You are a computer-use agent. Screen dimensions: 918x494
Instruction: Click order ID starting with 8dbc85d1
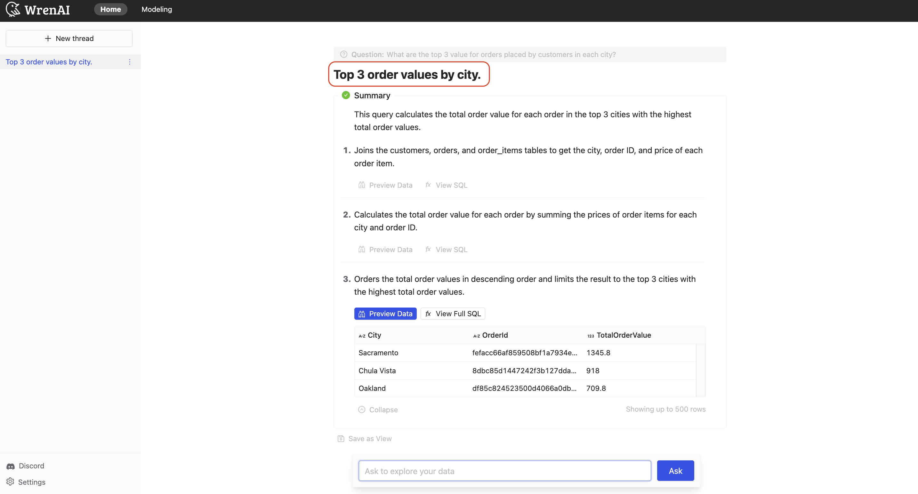pos(524,371)
